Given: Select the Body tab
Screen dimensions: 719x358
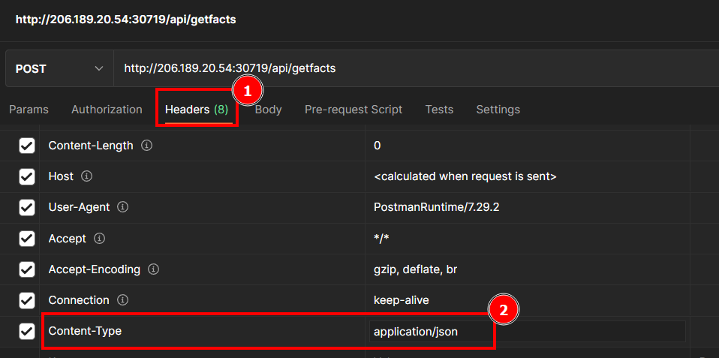Looking at the screenshot, I should tap(268, 110).
